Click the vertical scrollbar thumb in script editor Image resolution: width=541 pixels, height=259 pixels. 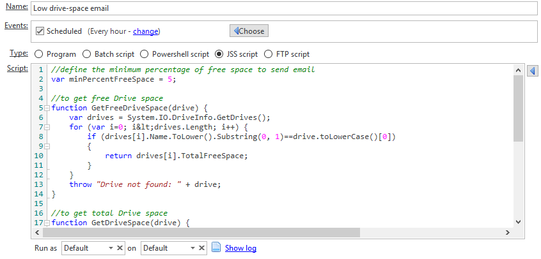pos(518,108)
